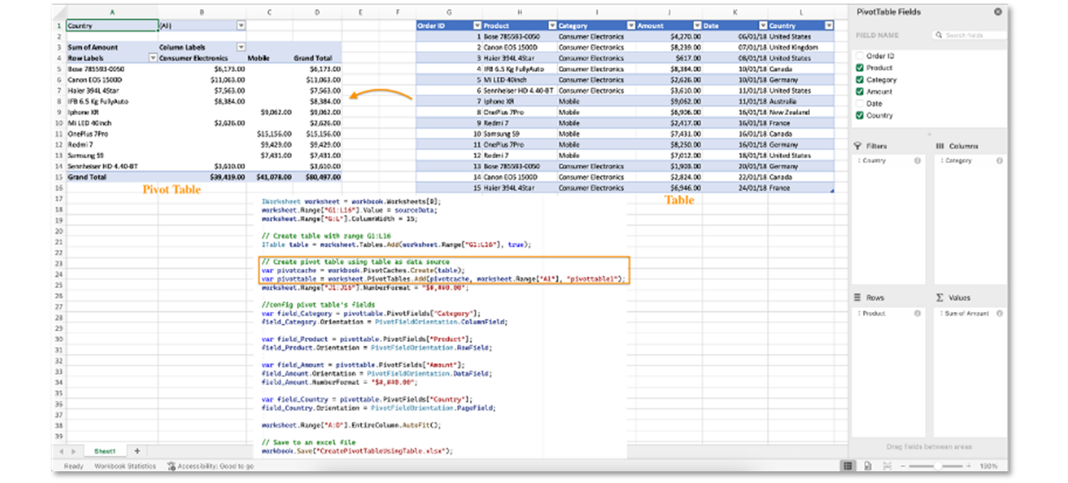
Task: Open the Row Labels filter dropdown
Action: (x=153, y=58)
